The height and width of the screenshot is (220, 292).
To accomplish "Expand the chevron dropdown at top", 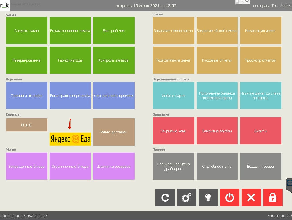I will coord(247,2).
